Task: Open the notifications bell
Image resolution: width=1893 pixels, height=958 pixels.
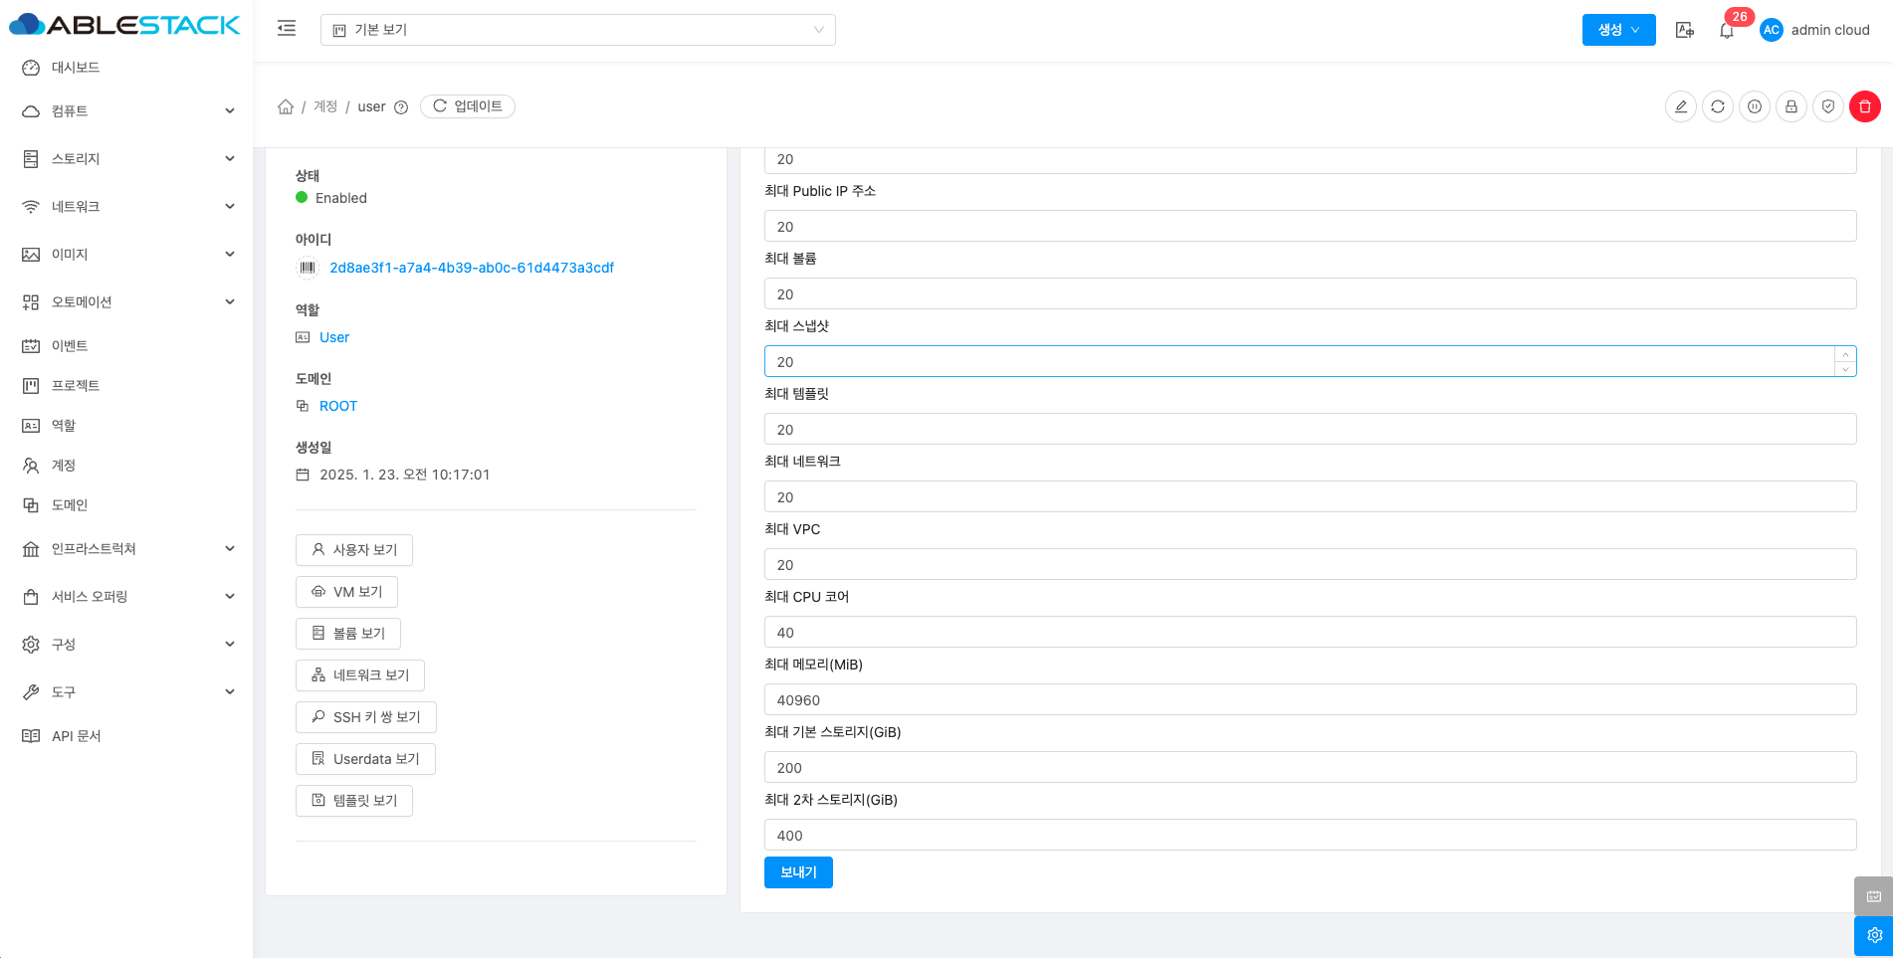Action: pyautogui.click(x=1726, y=31)
